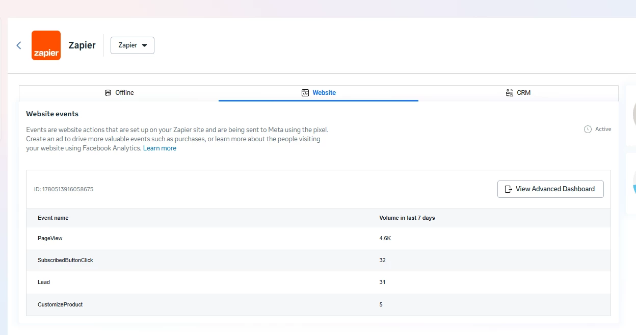Image resolution: width=636 pixels, height=335 pixels.
Task: Click the Volume in last 7 days header
Action: coord(407,218)
